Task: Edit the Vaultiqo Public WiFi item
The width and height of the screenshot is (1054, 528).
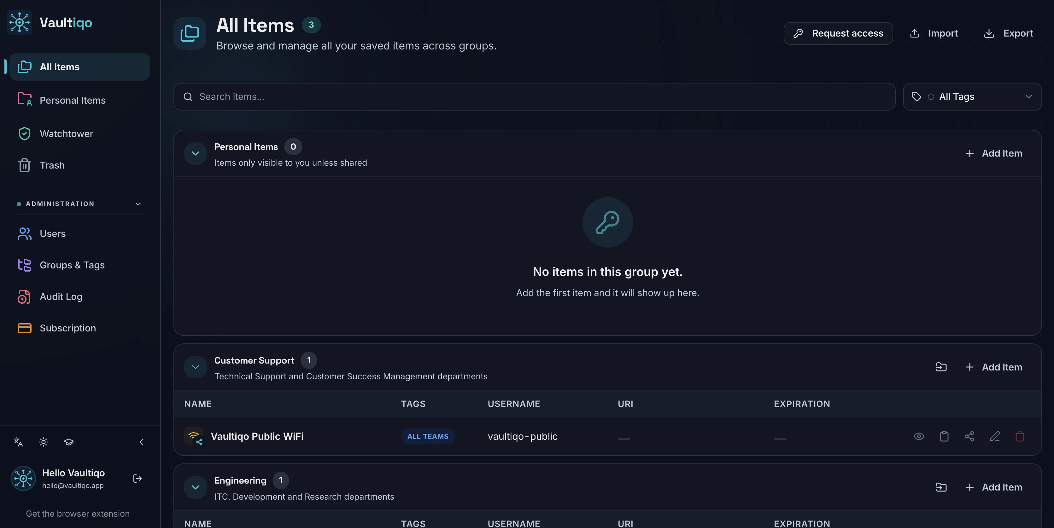Action: pos(995,436)
